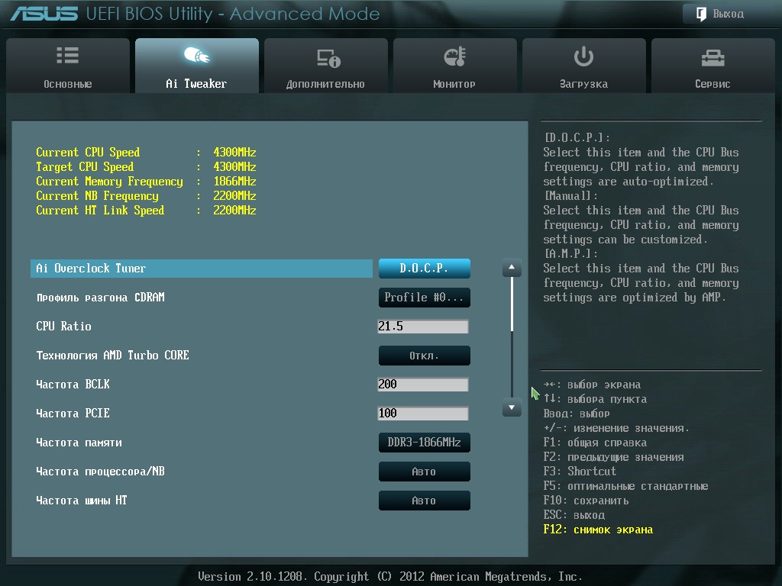Open the D.O.C.P. overclock tuner dropdown
Viewport: 782px width, 586px height.
(425, 268)
